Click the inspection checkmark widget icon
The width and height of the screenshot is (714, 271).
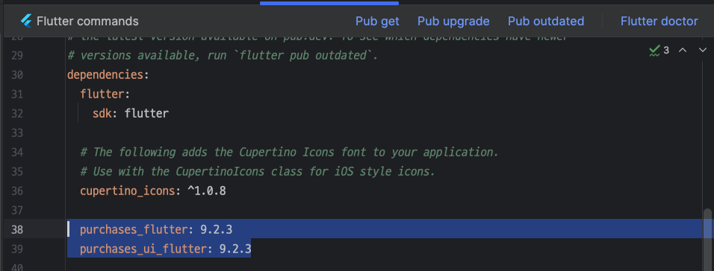654,51
